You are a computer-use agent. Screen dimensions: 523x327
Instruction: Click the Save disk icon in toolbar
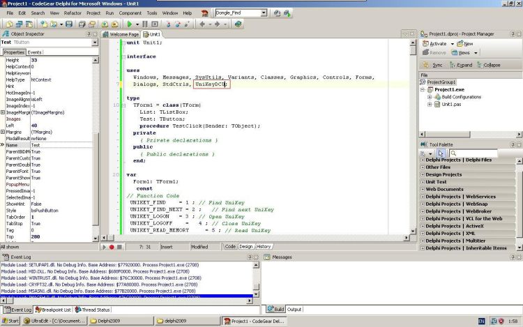[69, 24]
